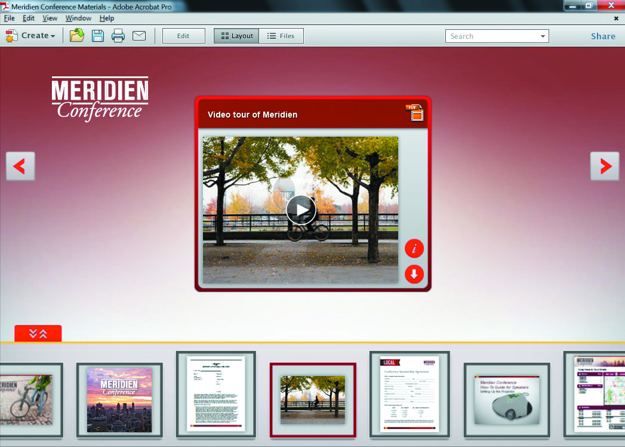Viewport: 625px width, 447px height.
Task: Download the video using red arrow icon
Action: pos(414,275)
